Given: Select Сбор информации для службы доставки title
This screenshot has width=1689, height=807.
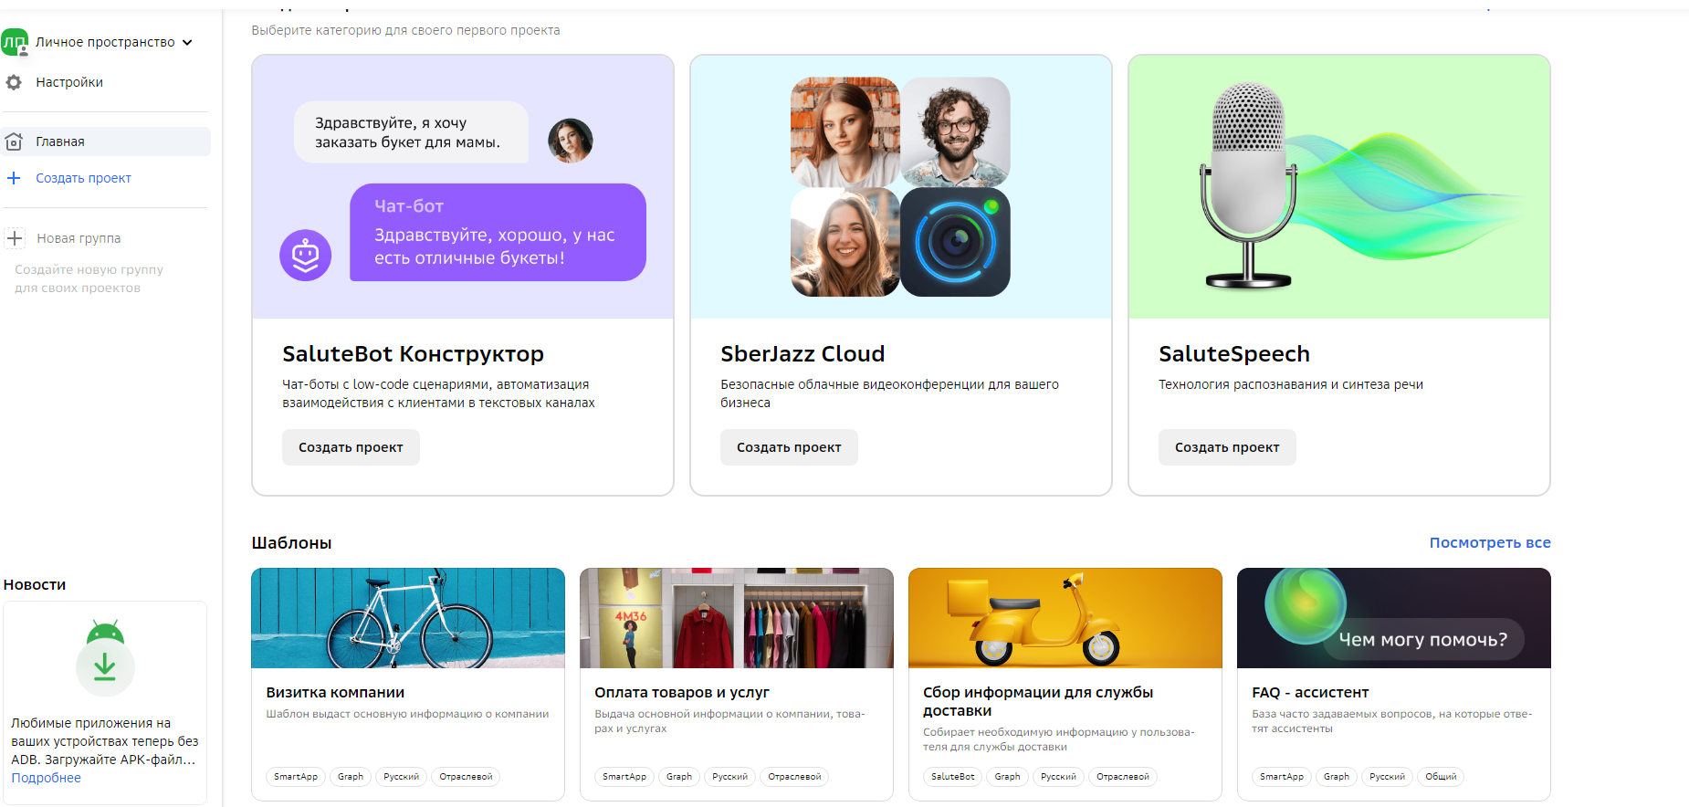Looking at the screenshot, I should [1038, 702].
